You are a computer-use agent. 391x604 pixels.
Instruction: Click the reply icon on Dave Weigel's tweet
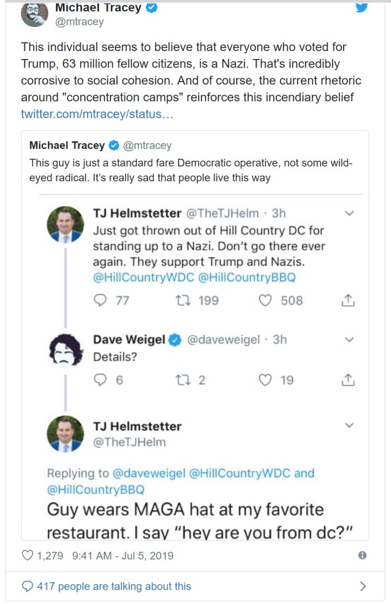click(100, 380)
